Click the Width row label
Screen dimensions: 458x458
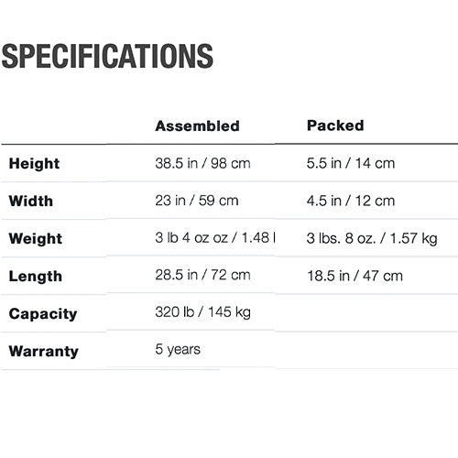[31, 201]
